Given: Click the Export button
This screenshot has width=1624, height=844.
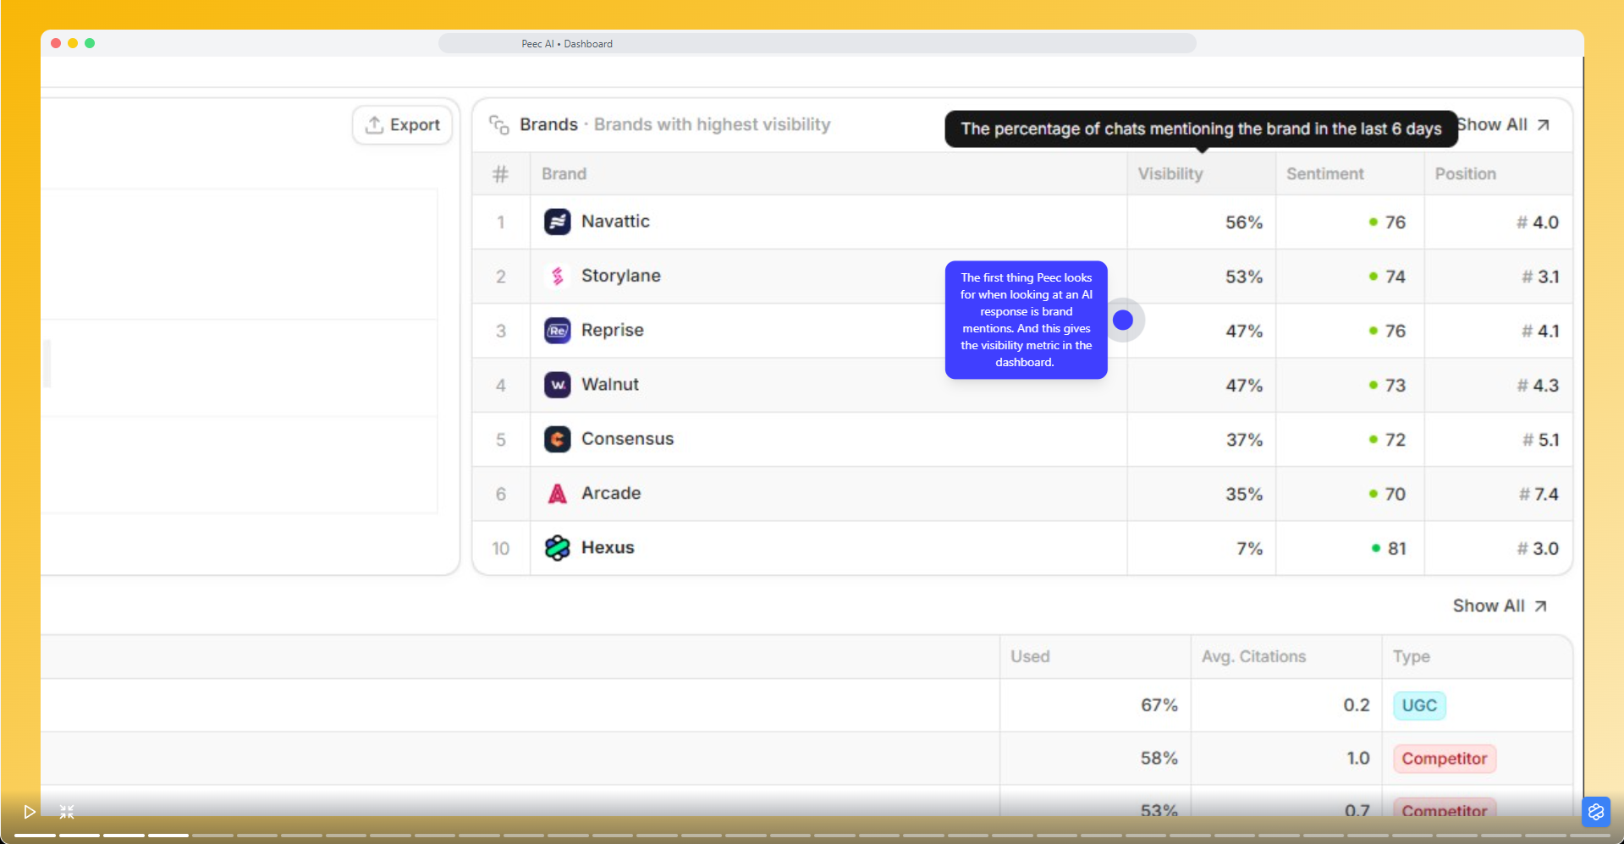Looking at the screenshot, I should click(x=402, y=125).
